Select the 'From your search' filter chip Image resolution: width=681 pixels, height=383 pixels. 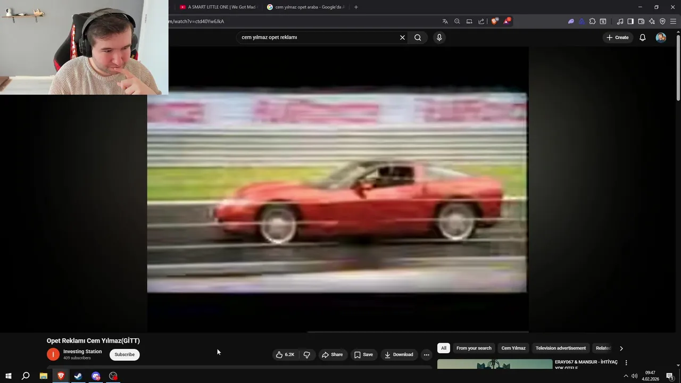tap(474, 348)
